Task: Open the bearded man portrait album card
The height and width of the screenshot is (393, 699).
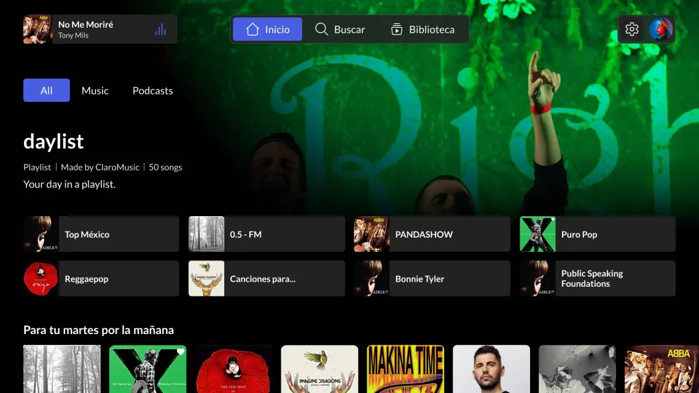Action: (x=491, y=369)
